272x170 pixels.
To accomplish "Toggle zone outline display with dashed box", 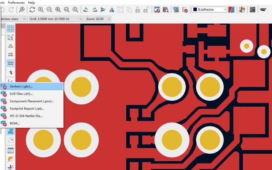I will click(11, 140).
